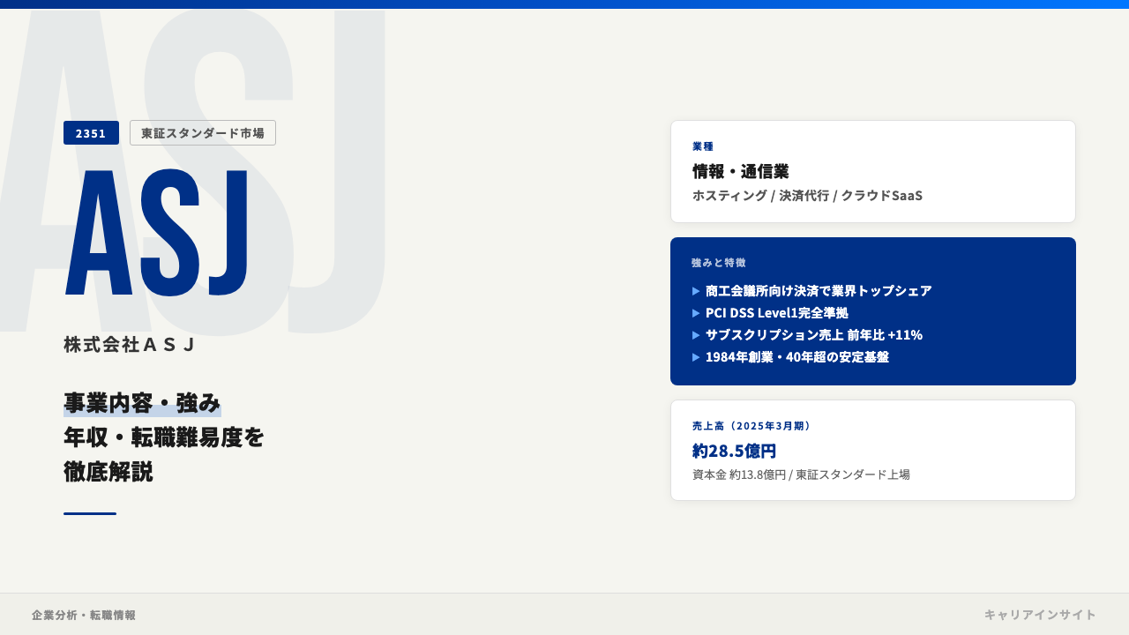Click the large blue ASJ logo text
The width and height of the screenshot is (1129, 635).
158,232
